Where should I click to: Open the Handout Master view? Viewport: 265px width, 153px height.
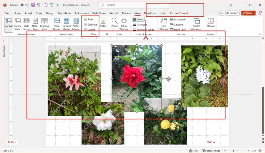tap(66, 24)
